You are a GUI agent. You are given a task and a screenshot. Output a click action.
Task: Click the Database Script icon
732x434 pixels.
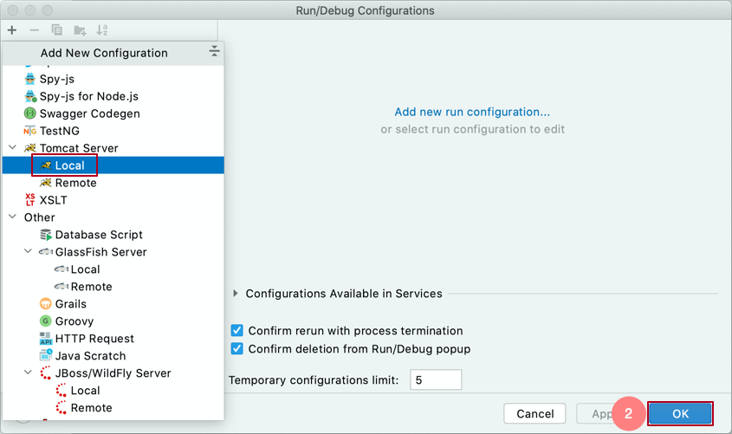[46, 234]
